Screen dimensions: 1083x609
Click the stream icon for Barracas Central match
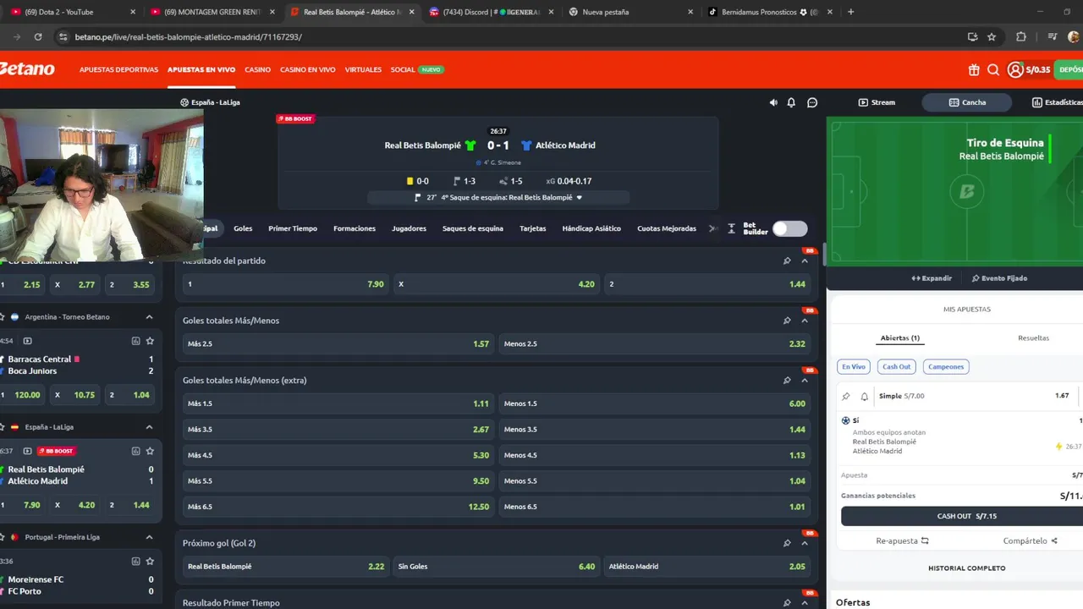coord(27,341)
